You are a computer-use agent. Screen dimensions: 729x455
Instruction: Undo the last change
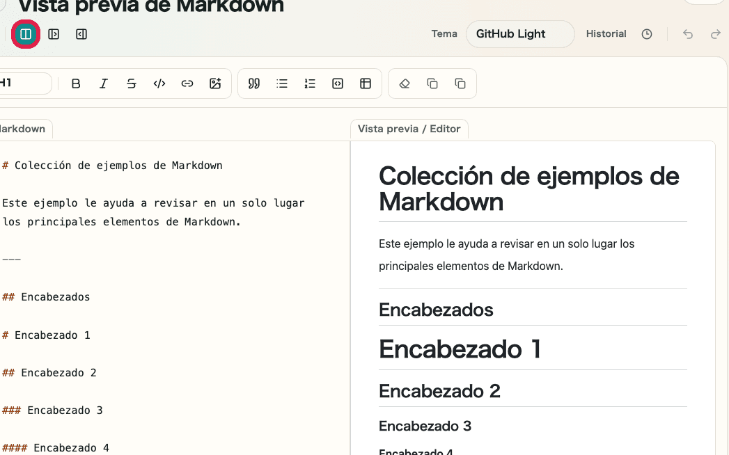(687, 33)
